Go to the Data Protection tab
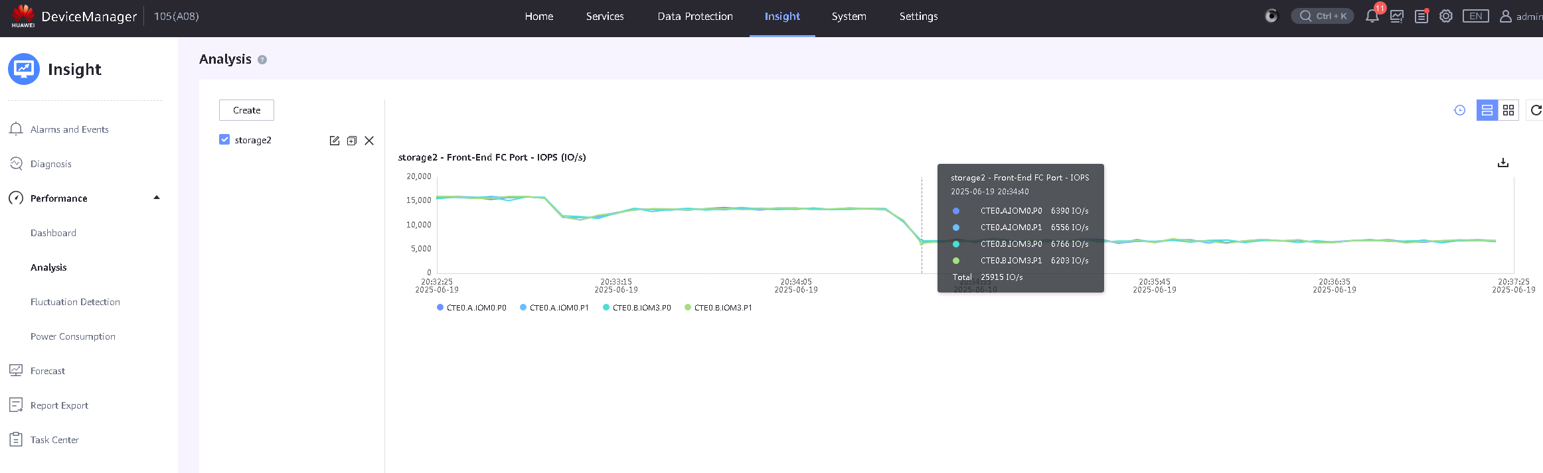The image size is (1543, 473). click(x=695, y=17)
